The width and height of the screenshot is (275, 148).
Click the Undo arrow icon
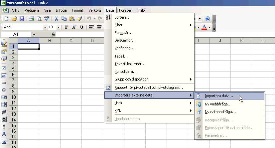click(x=89, y=19)
